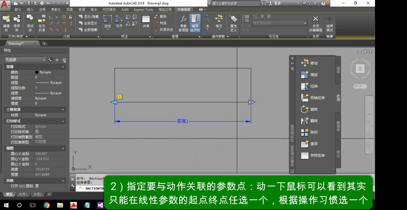The height and width of the screenshot is (210, 407).
Task: Choose the 缩放 scale action in palette
Action: point(309,75)
